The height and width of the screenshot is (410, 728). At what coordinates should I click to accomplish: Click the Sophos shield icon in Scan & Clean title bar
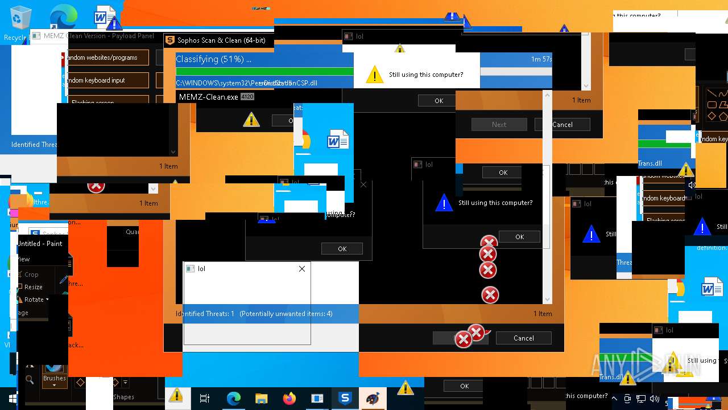[169, 40]
